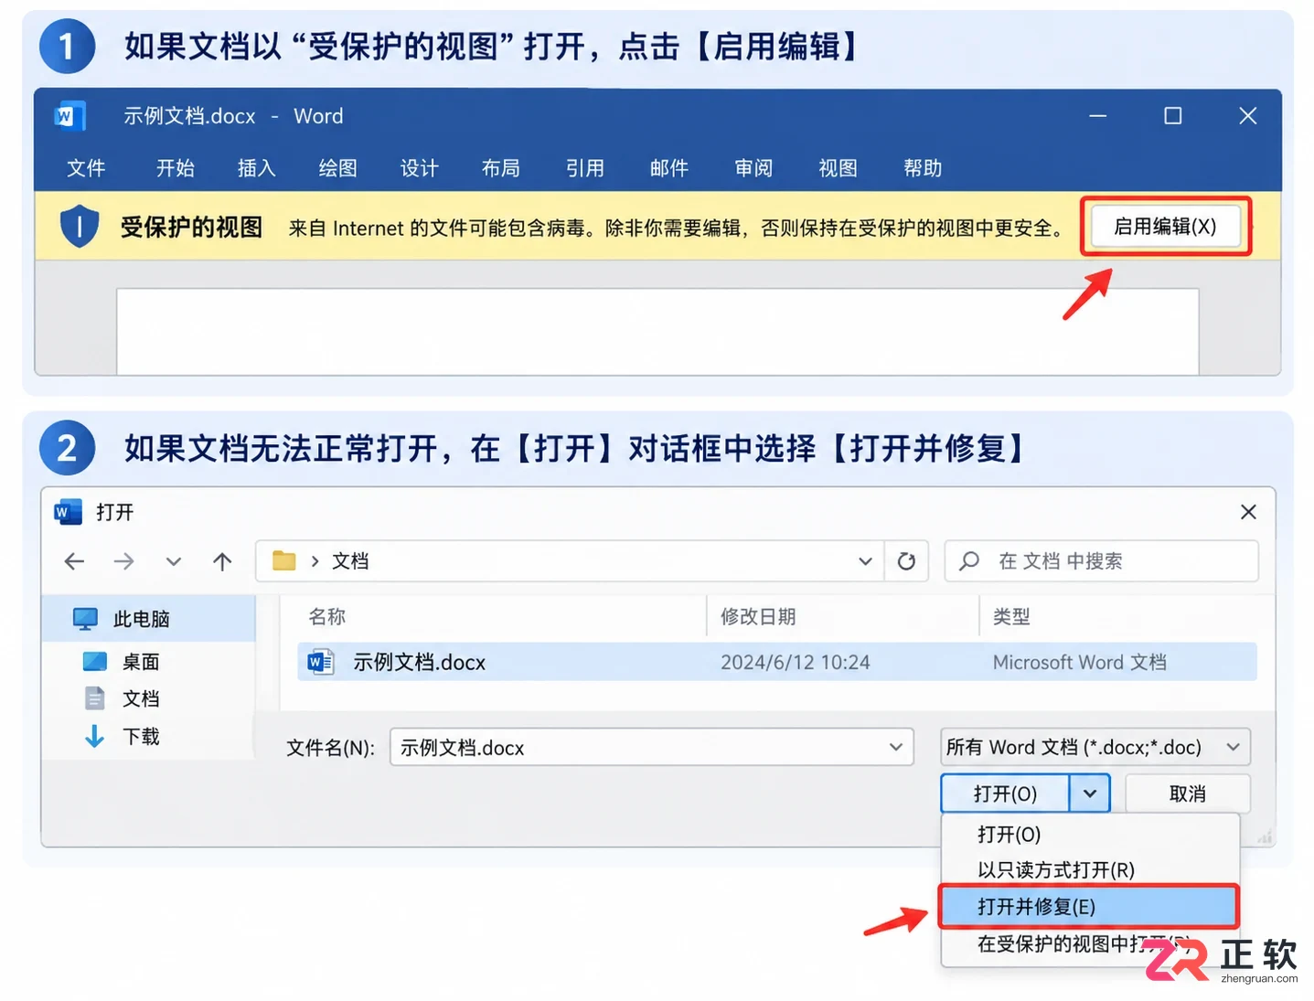Switch to the 视图 ribbon tab
Screen dimensions: 1314x1001
(838, 168)
